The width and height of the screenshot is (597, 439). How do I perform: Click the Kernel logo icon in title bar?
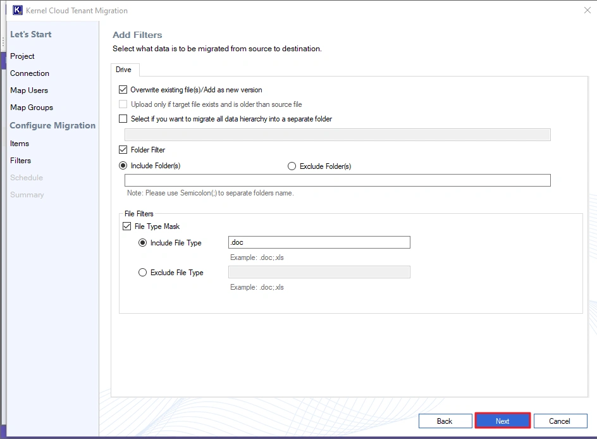[18, 10]
